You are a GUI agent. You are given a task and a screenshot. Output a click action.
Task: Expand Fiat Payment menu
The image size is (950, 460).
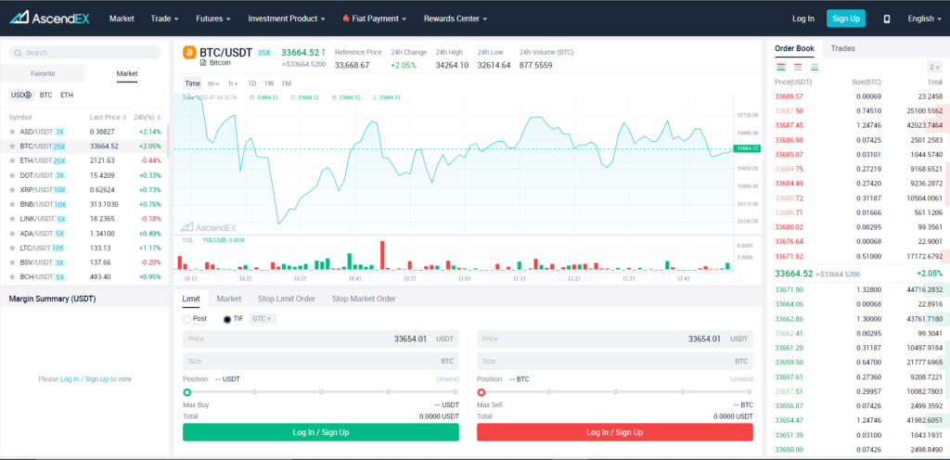[x=375, y=19]
